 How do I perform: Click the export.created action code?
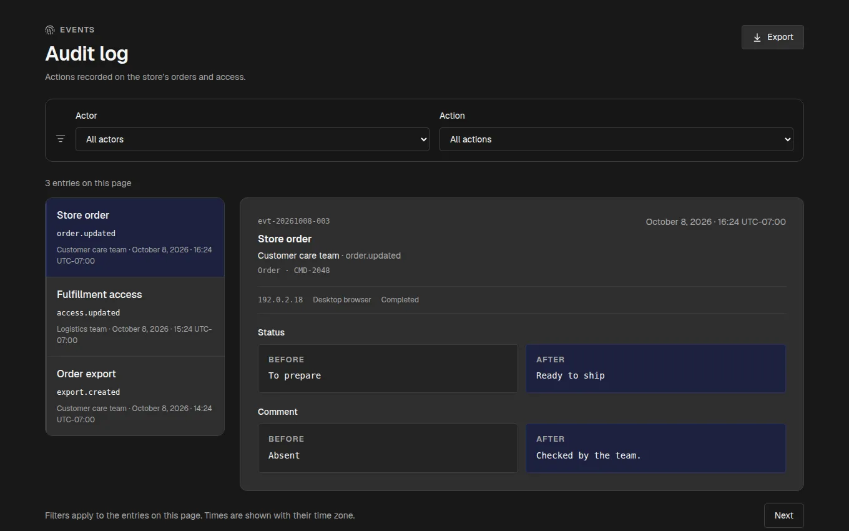click(x=88, y=392)
